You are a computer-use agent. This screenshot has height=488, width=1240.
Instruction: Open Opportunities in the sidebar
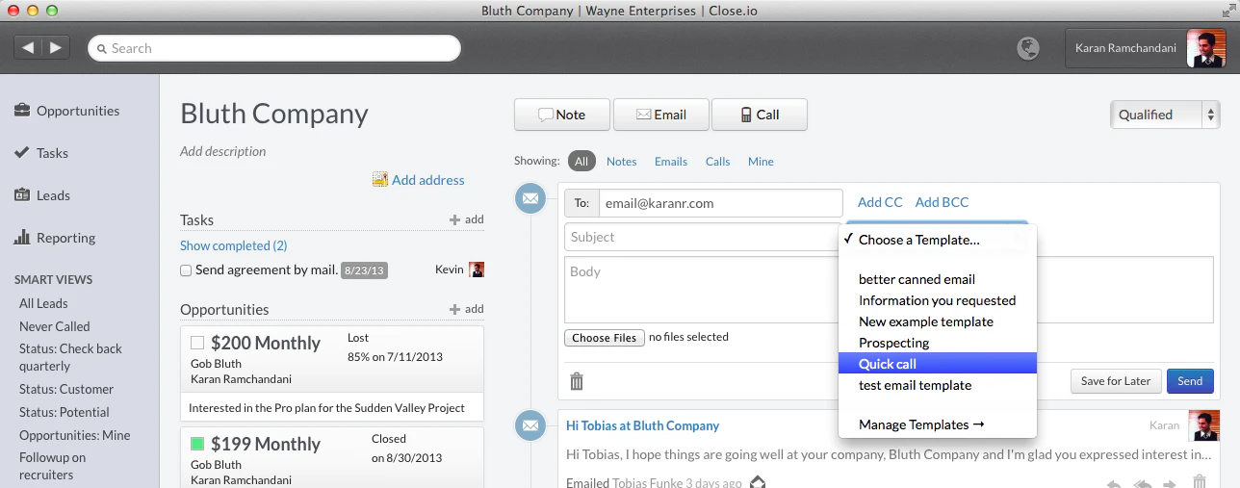click(66, 111)
